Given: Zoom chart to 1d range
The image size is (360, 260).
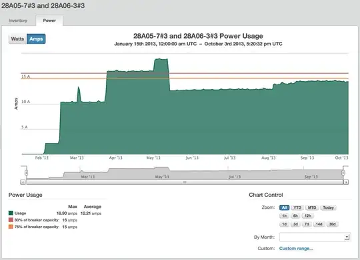Looking at the screenshot, I should 284,224.
